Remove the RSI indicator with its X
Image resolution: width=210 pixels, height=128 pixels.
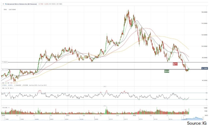[13, 88]
